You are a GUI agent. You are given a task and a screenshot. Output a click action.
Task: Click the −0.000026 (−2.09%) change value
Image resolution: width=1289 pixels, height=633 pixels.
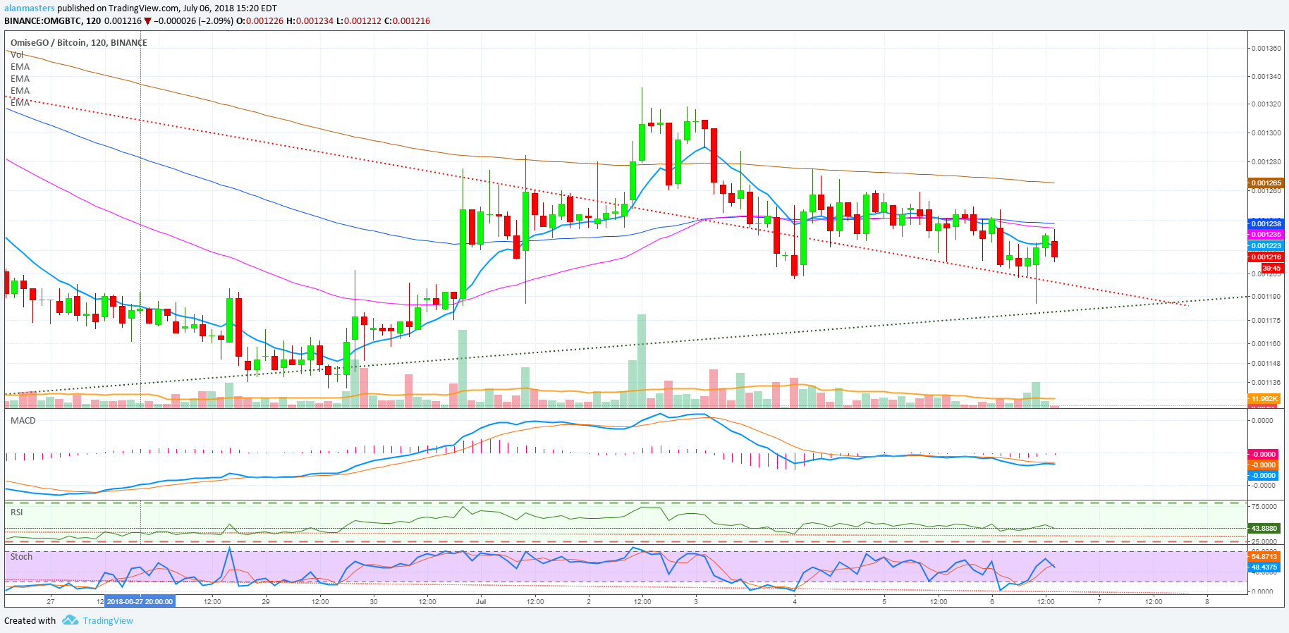(x=193, y=21)
